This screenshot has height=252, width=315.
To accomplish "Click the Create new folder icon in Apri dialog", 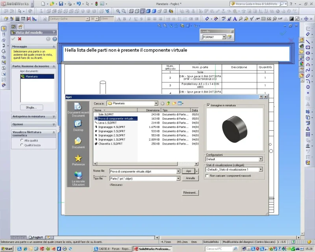I will [174, 103].
